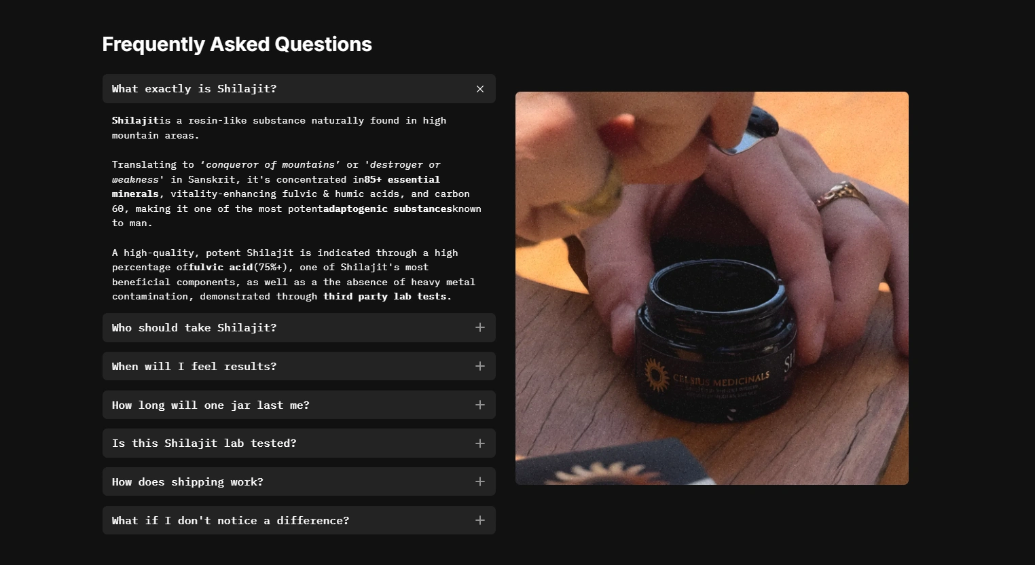Open 'How long will one jar last me?' row
Image resolution: width=1035 pixels, height=565 pixels.
[299, 405]
